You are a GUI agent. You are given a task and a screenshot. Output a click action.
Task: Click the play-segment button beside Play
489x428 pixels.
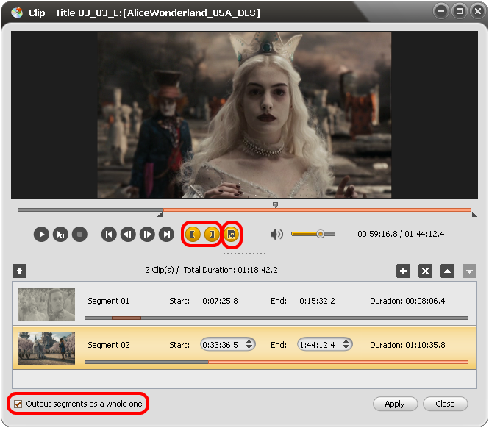point(60,235)
